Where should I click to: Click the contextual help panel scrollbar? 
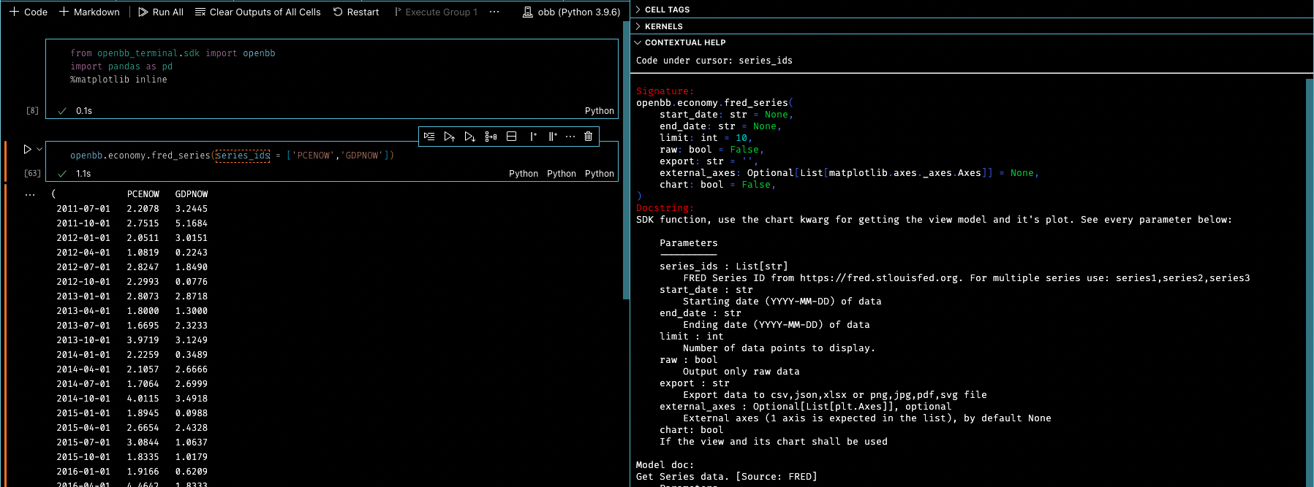[x=1310, y=282]
